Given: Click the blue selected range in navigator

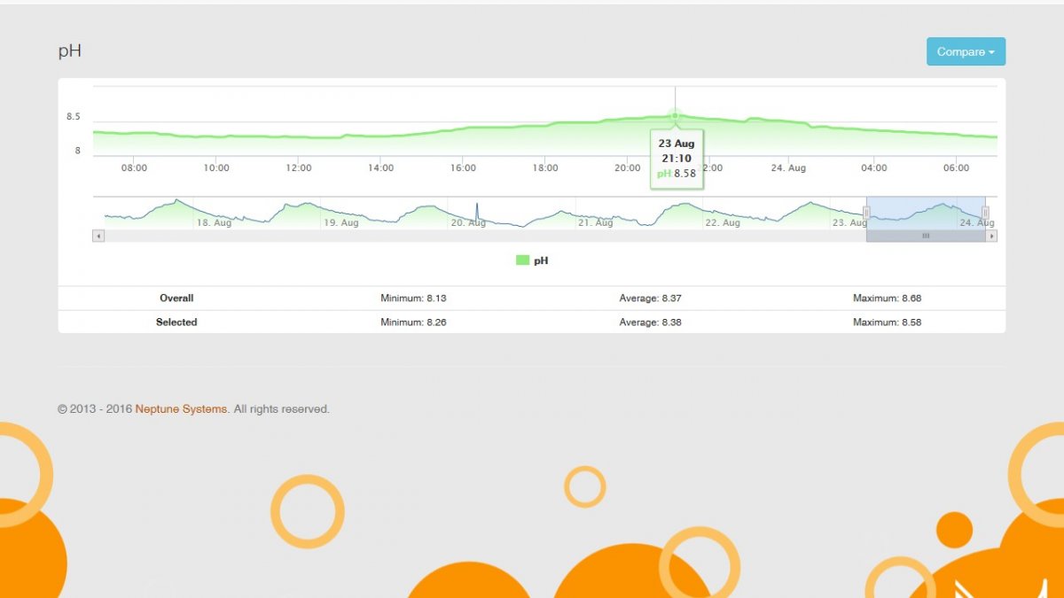Looking at the screenshot, I should (x=926, y=213).
